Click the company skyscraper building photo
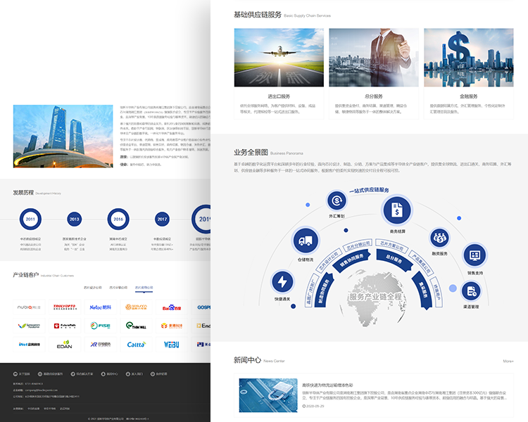Viewport: 528px width, 422px height. pos(63,136)
